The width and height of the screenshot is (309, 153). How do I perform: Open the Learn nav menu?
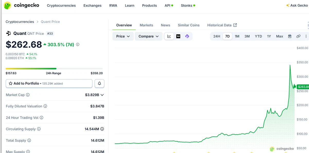click(x=130, y=5)
